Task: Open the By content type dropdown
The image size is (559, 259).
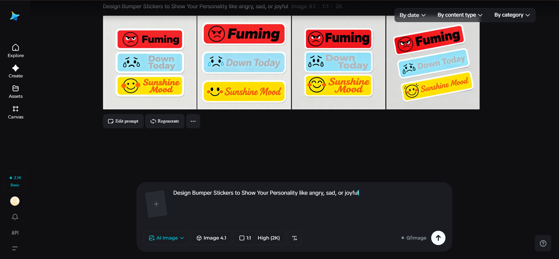Action: tap(460, 15)
